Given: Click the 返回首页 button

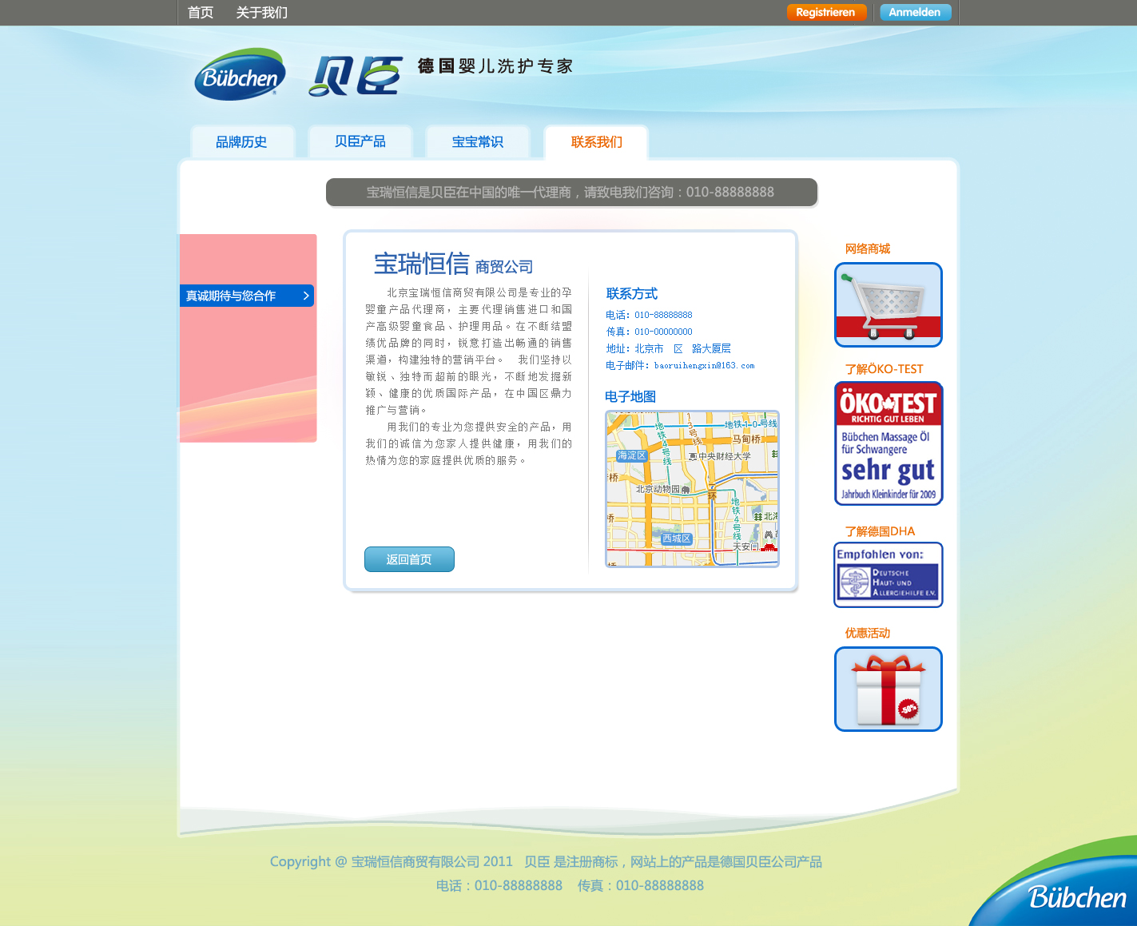Looking at the screenshot, I should 409,559.
